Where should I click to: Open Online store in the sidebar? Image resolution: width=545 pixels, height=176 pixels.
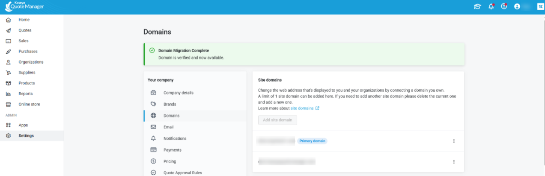pos(29,104)
